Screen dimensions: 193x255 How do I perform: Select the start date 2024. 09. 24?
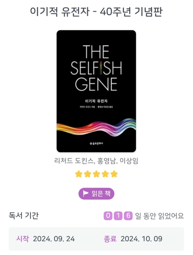(x=54, y=239)
